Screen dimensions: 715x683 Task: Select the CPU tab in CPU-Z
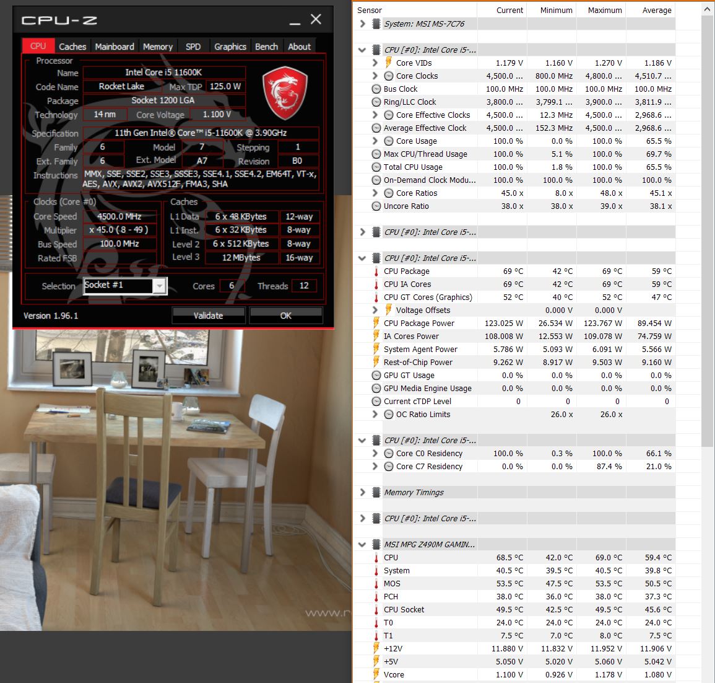(x=38, y=46)
